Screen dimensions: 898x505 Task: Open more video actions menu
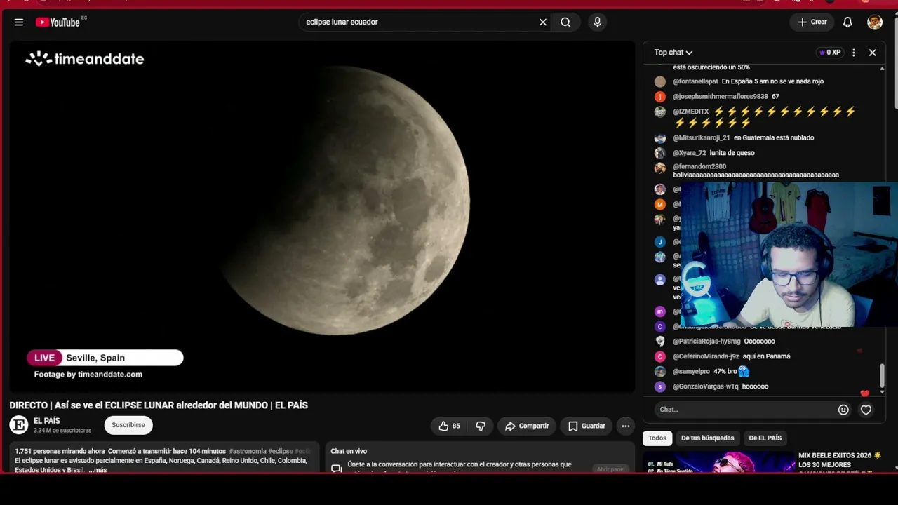[626, 426]
